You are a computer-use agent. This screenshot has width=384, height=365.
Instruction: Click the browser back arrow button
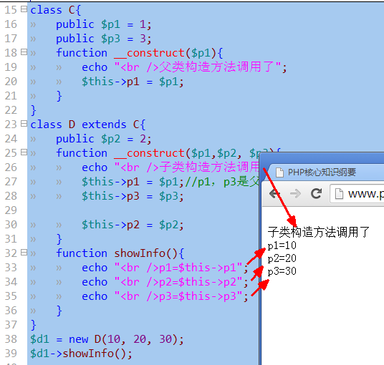tap(274, 194)
